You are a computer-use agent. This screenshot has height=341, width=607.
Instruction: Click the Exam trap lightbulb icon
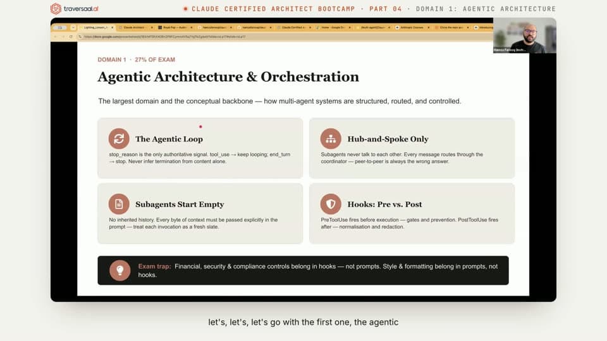(120, 270)
